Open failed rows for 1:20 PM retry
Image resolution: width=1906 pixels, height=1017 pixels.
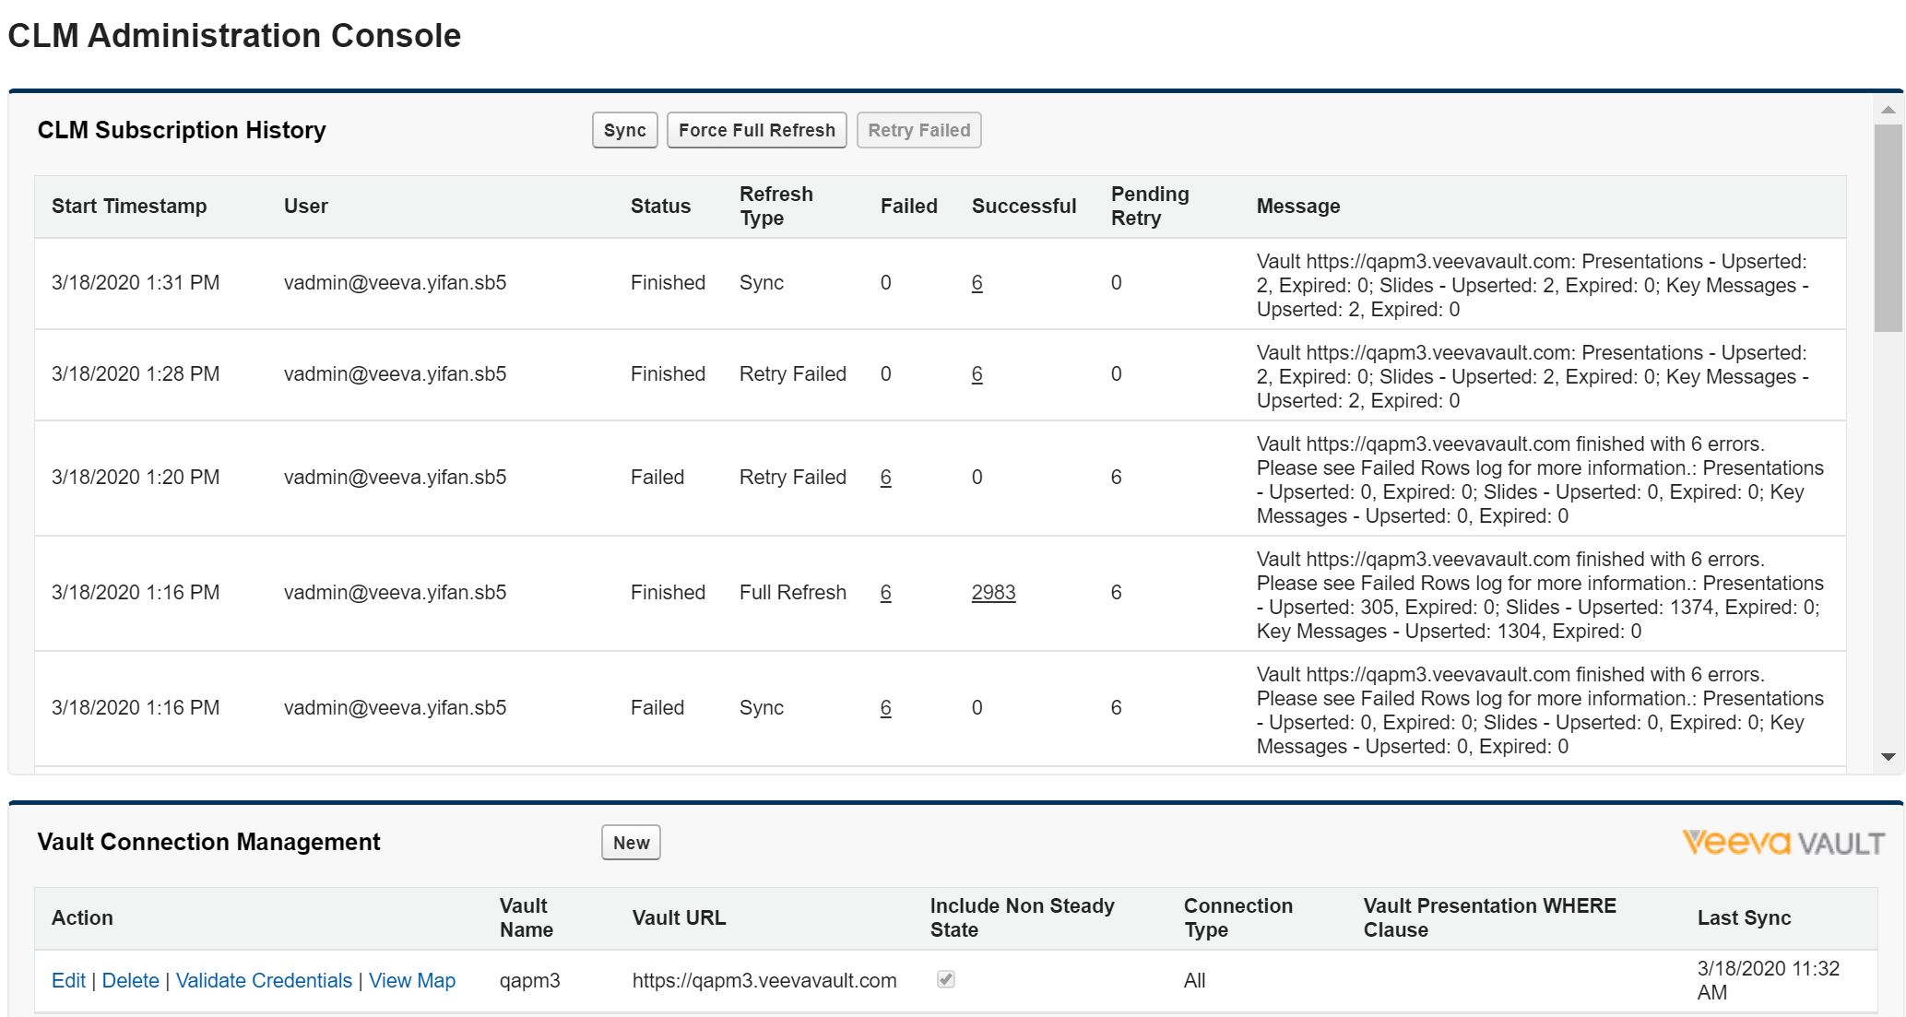pos(885,478)
